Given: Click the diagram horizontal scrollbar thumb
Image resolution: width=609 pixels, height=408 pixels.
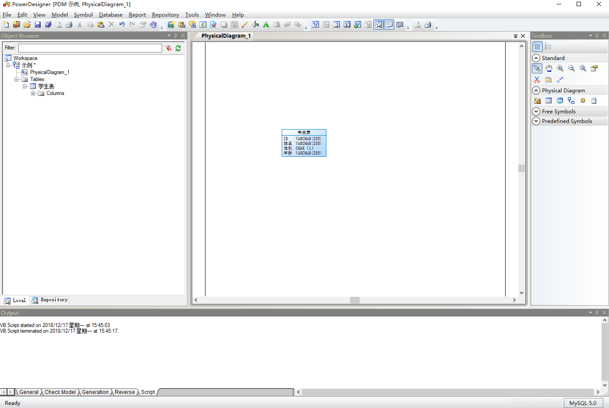Looking at the screenshot, I should point(355,300).
